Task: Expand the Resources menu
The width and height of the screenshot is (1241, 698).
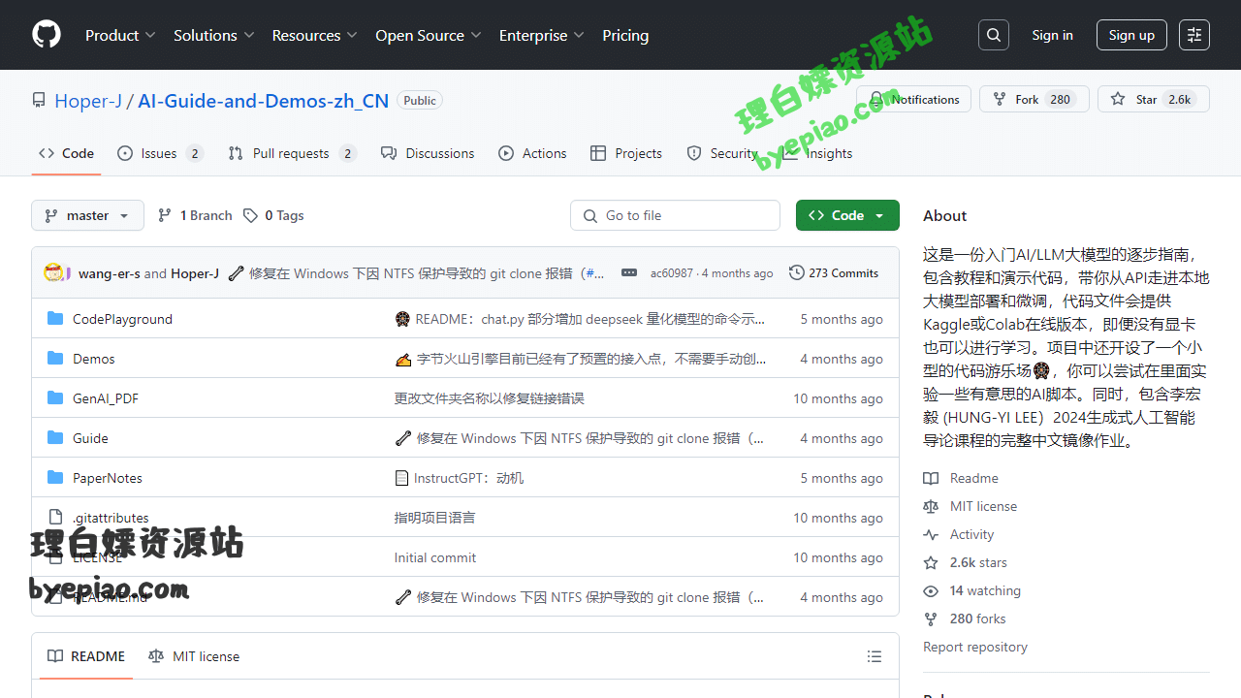Action: coord(315,35)
